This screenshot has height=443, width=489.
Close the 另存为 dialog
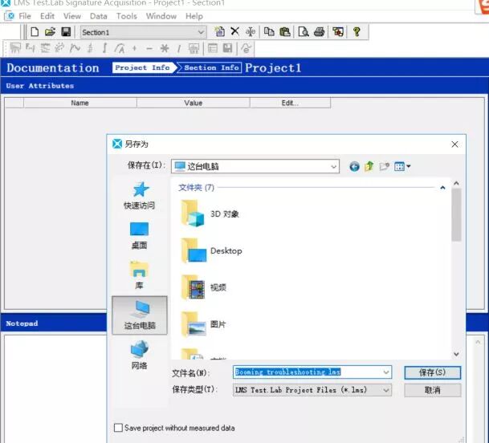pyautogui.click(x=454, y=144)
